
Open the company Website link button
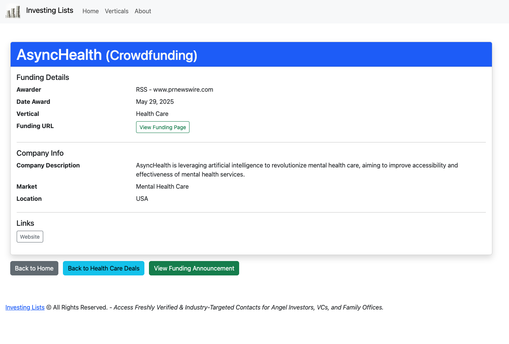(30, 237)
